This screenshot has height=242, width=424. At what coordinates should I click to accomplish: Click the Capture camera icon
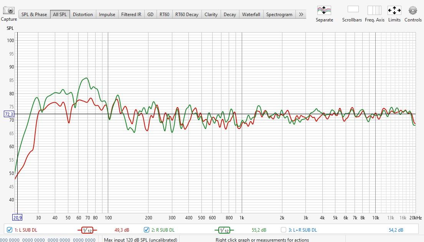[9, 10]
